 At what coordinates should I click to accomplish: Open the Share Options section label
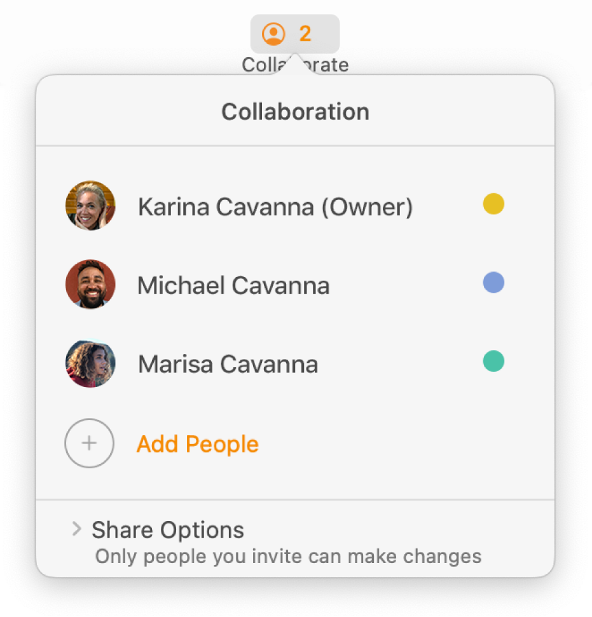click(168, 530)
